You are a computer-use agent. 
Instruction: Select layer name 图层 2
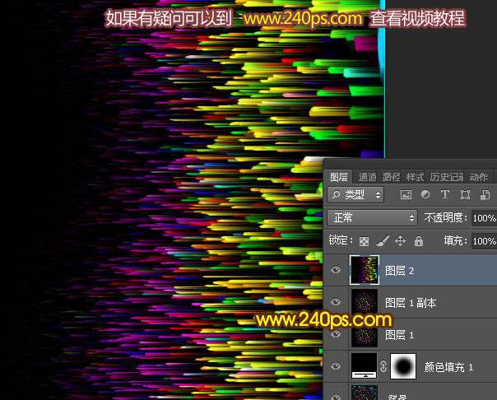(x=399, y=271)
